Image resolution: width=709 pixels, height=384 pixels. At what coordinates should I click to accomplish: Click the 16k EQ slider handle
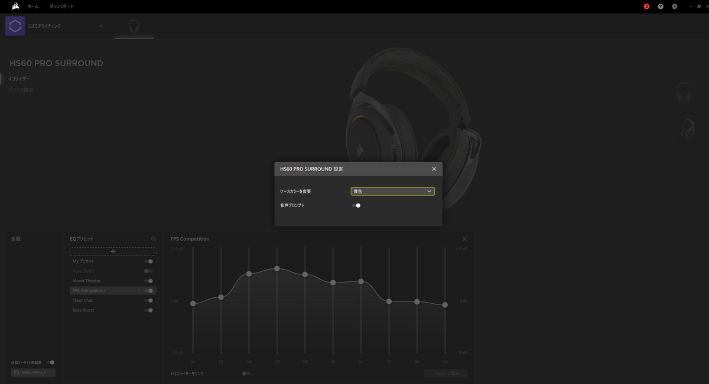coord(445,305)
